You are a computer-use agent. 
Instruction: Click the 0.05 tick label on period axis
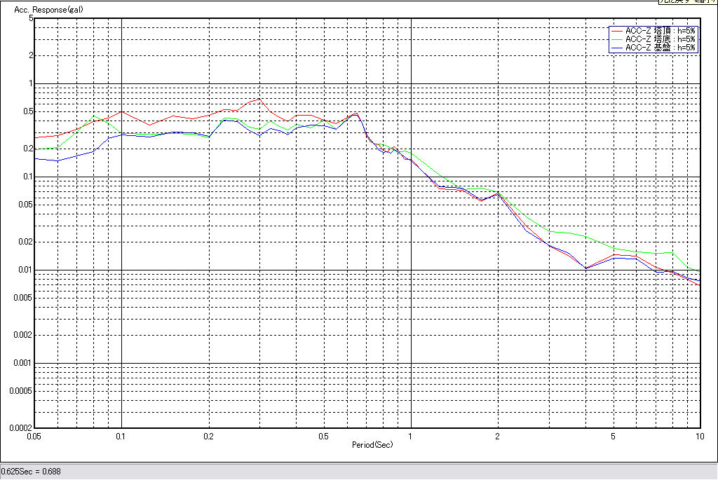point(33,436)
